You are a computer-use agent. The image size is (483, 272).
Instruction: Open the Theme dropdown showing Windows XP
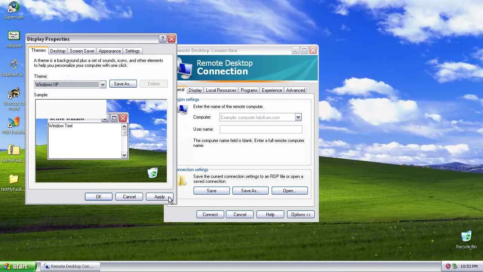point(70,85)
